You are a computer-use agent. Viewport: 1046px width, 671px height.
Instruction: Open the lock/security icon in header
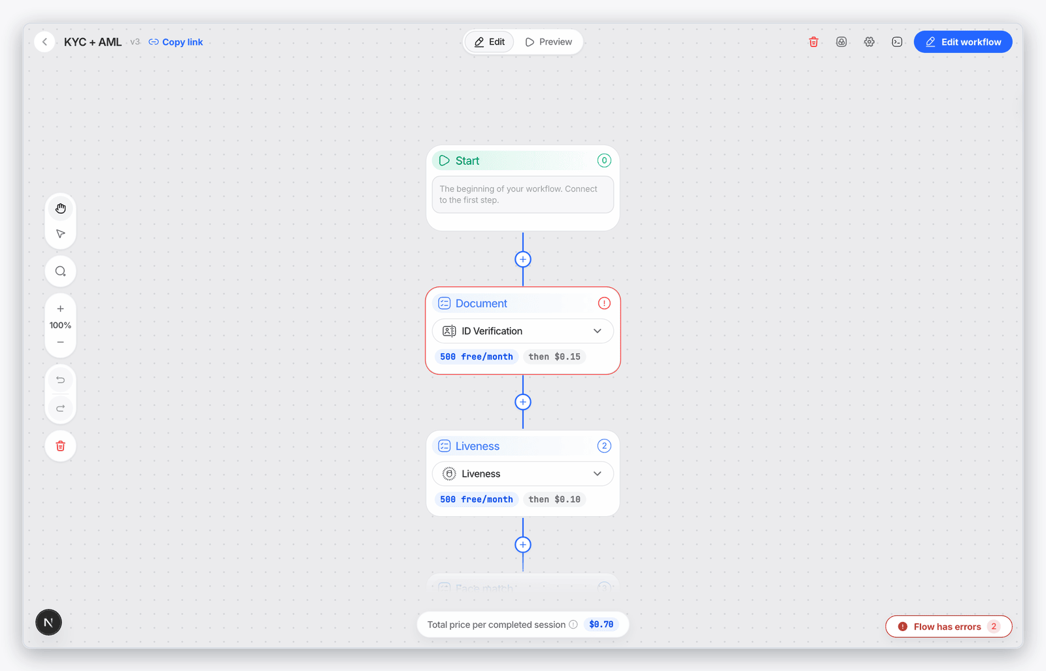[x=841, y=42]
